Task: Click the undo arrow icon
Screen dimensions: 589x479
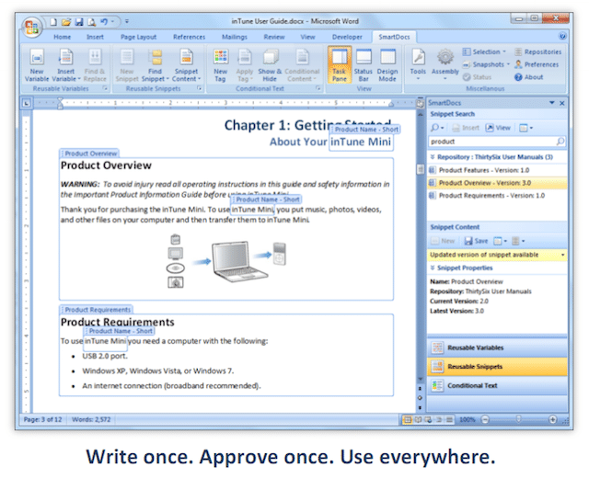Action: [x=104, y=22]
